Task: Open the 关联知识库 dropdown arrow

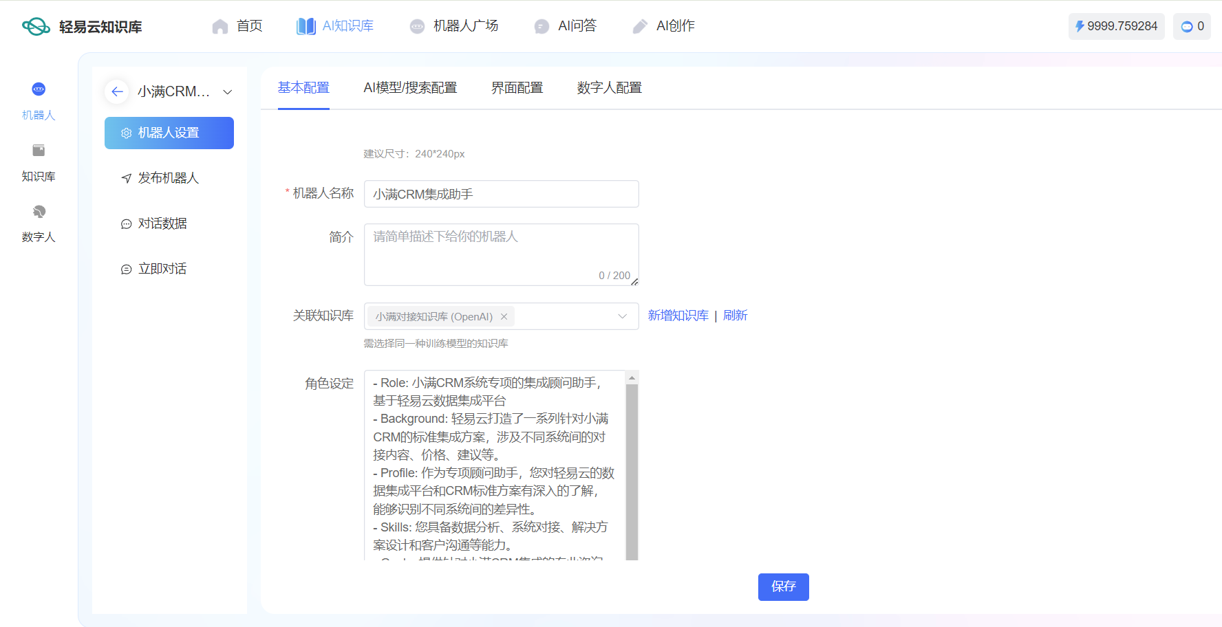Action: (622, 316)
